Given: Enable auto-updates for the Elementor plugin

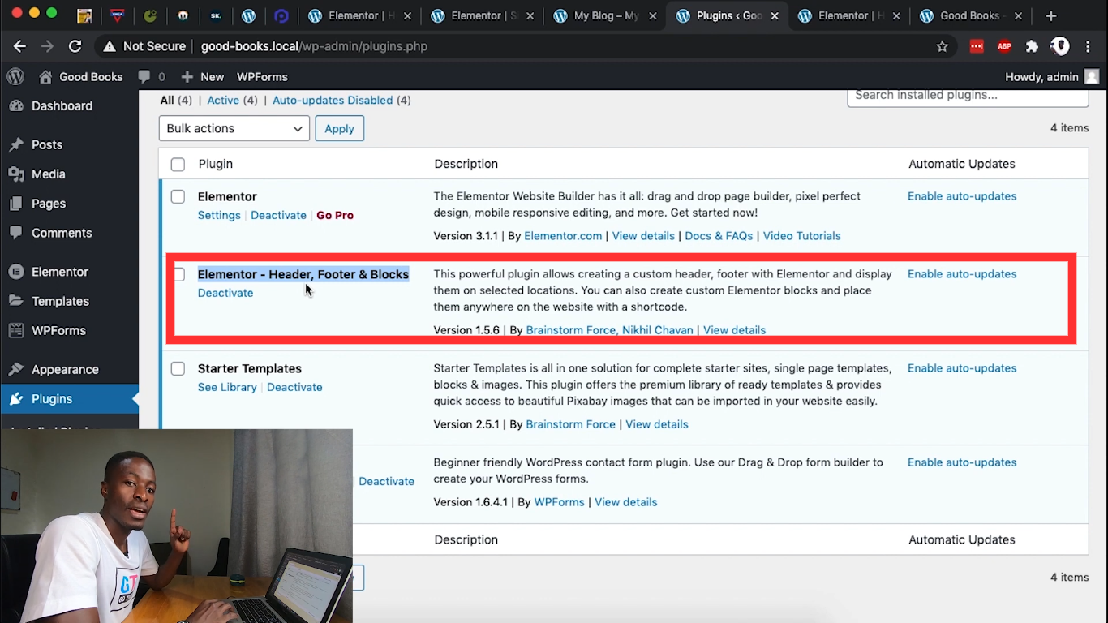Looking at the screenshot, I should point(962,196).
